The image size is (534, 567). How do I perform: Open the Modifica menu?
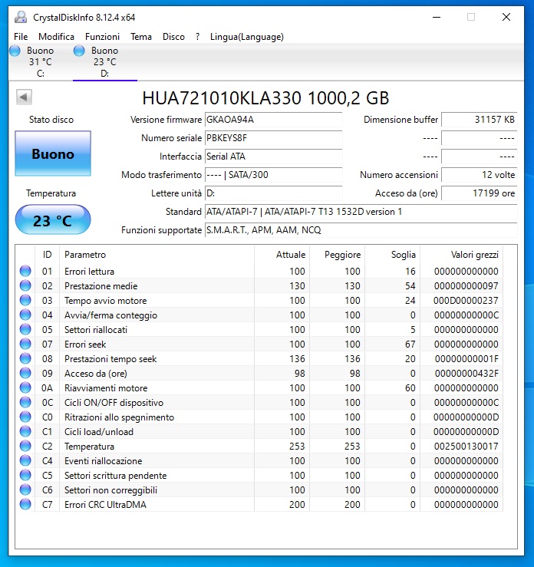[56, 37]
